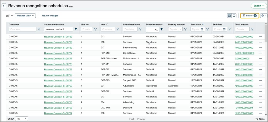This screenshot has width=268, height=122.
Task: Open total amount -240.0000000000 link
Action: coord(244,108)
